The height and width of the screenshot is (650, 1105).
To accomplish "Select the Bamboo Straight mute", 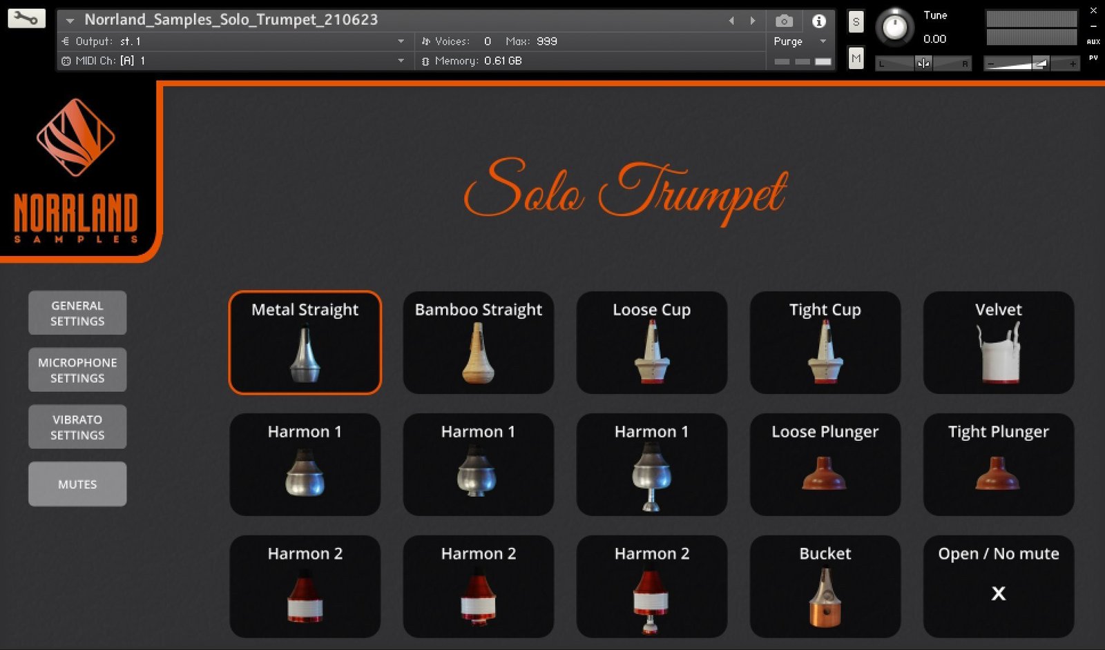I will pos(478,342).
